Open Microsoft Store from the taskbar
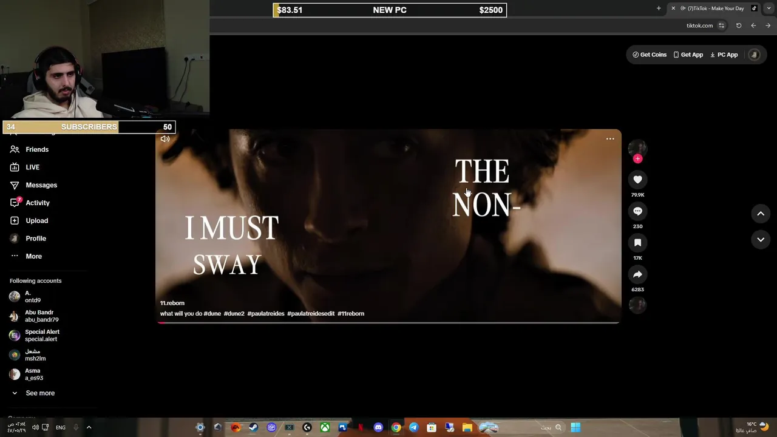Screen dimensions: 777x437 432,427
